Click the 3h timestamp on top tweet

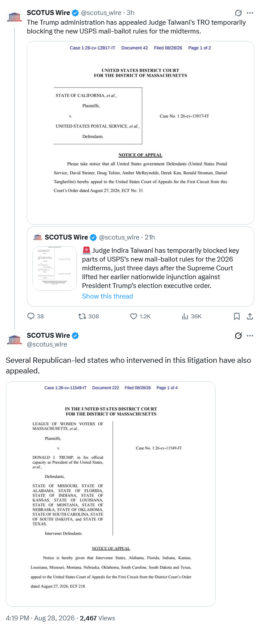[130, 13]
